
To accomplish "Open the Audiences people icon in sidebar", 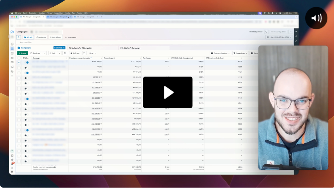I will tap(12, 58).
